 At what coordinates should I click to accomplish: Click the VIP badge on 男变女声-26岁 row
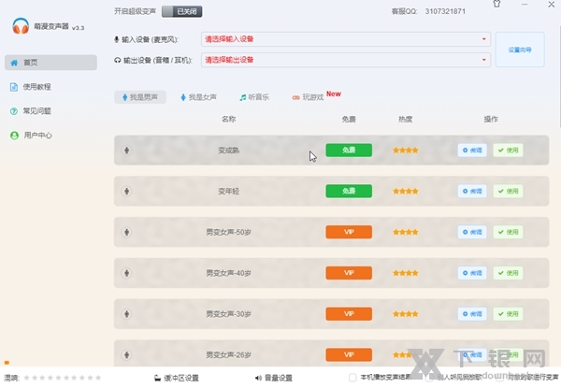coord(349,354)
